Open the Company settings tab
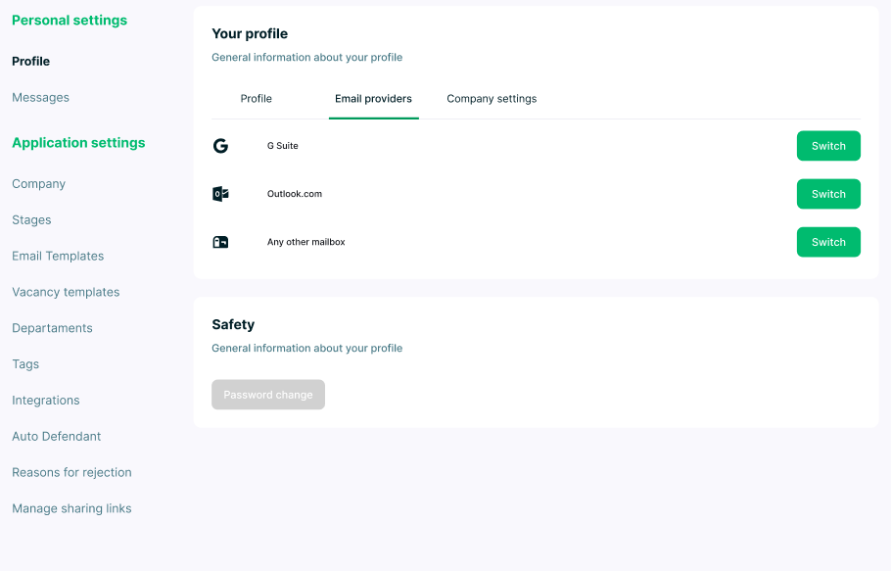The image size is (891, 571). pyautogui.click(x=492, y=99)
